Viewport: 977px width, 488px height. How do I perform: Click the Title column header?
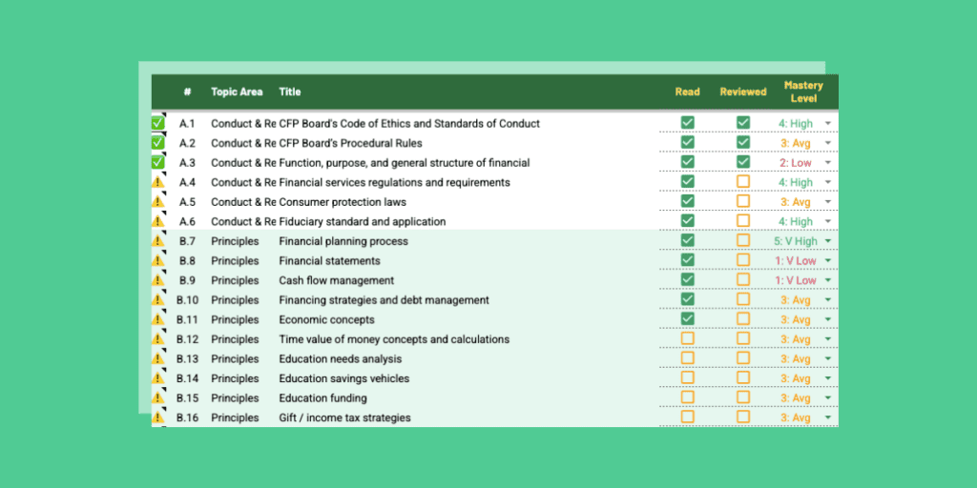[290, 91]
